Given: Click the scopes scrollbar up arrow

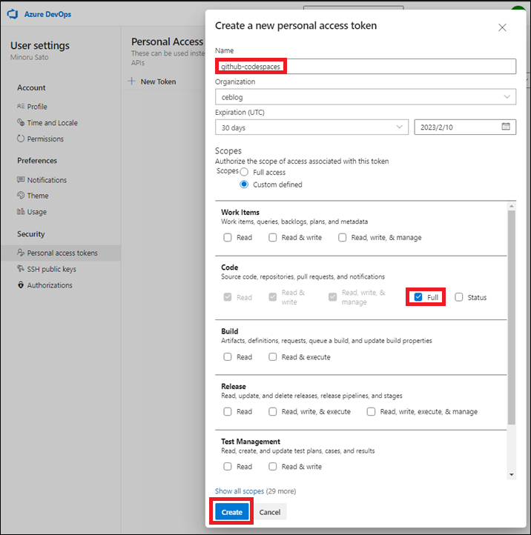Looking at the screenshot, I should 511,206.
